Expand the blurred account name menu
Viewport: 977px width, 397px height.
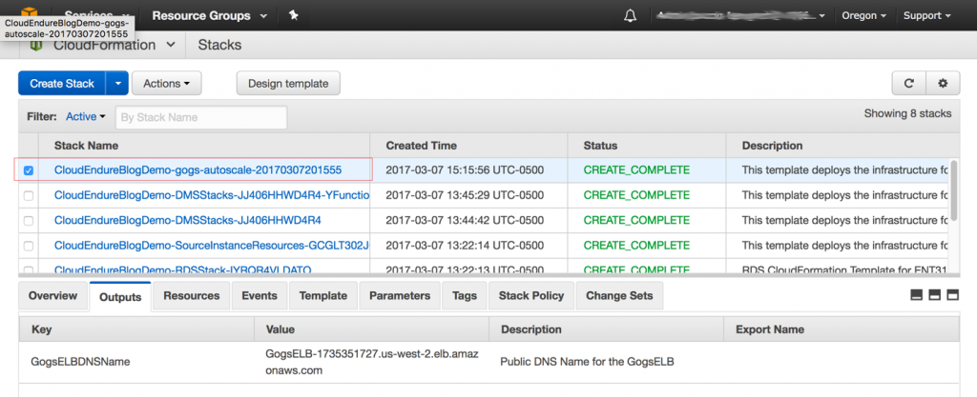[741, 15]
